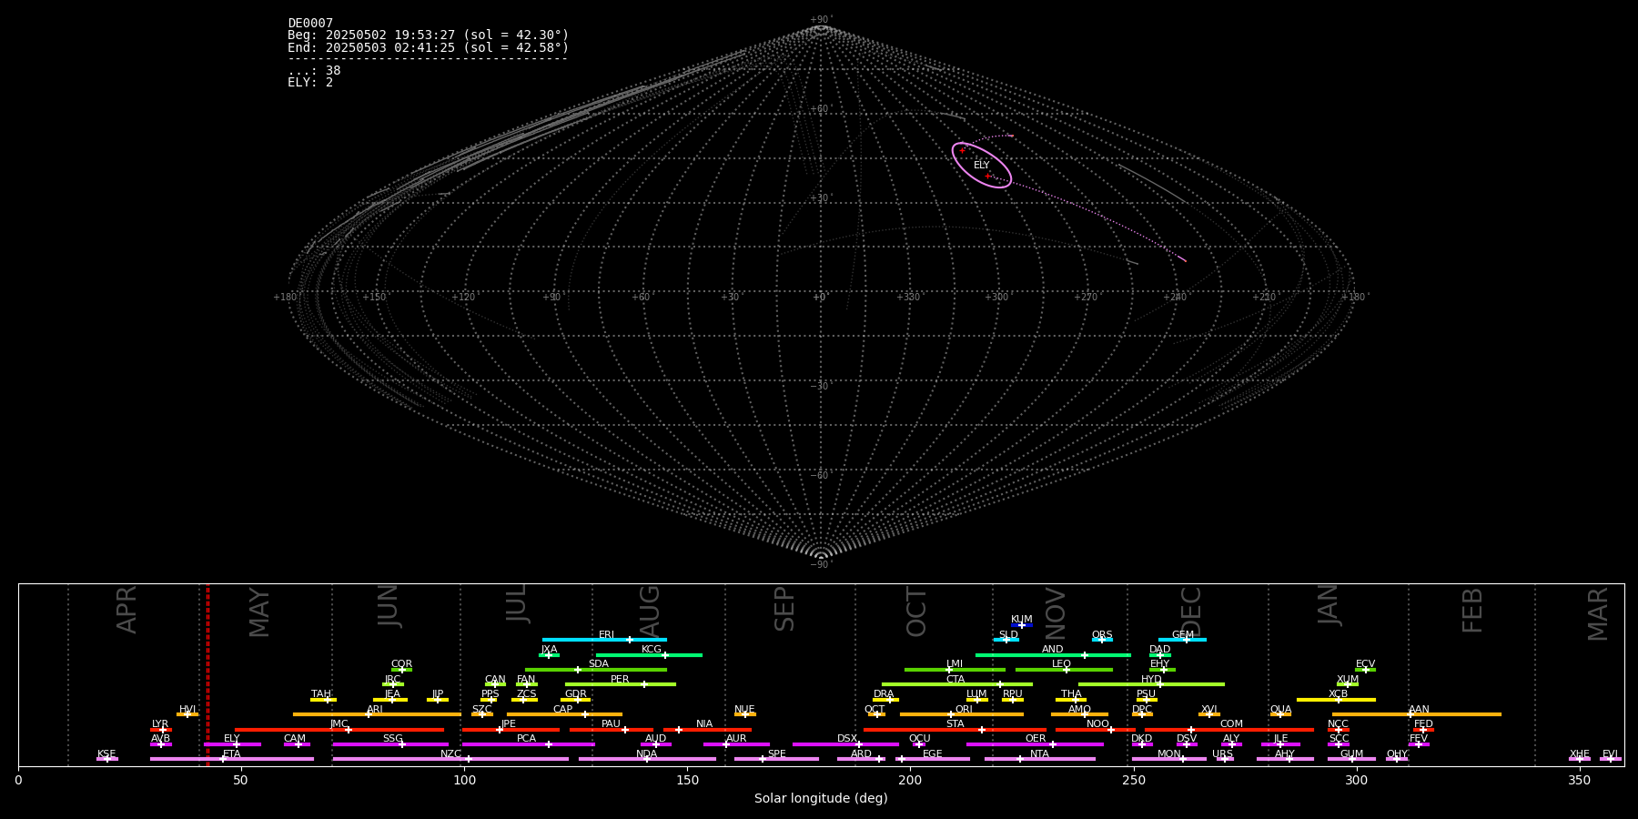Click the pink ELY radiant ellipse outline
Screen dimensions: 1638x819
[x=982, y=165]
